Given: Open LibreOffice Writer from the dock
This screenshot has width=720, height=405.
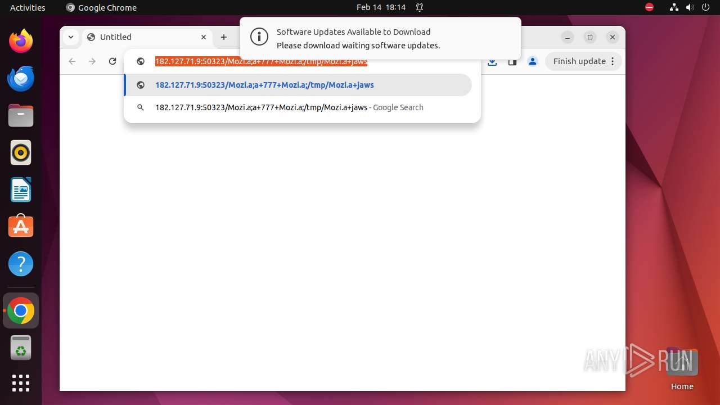Looking at the screenshot, I should click(21, 190).
